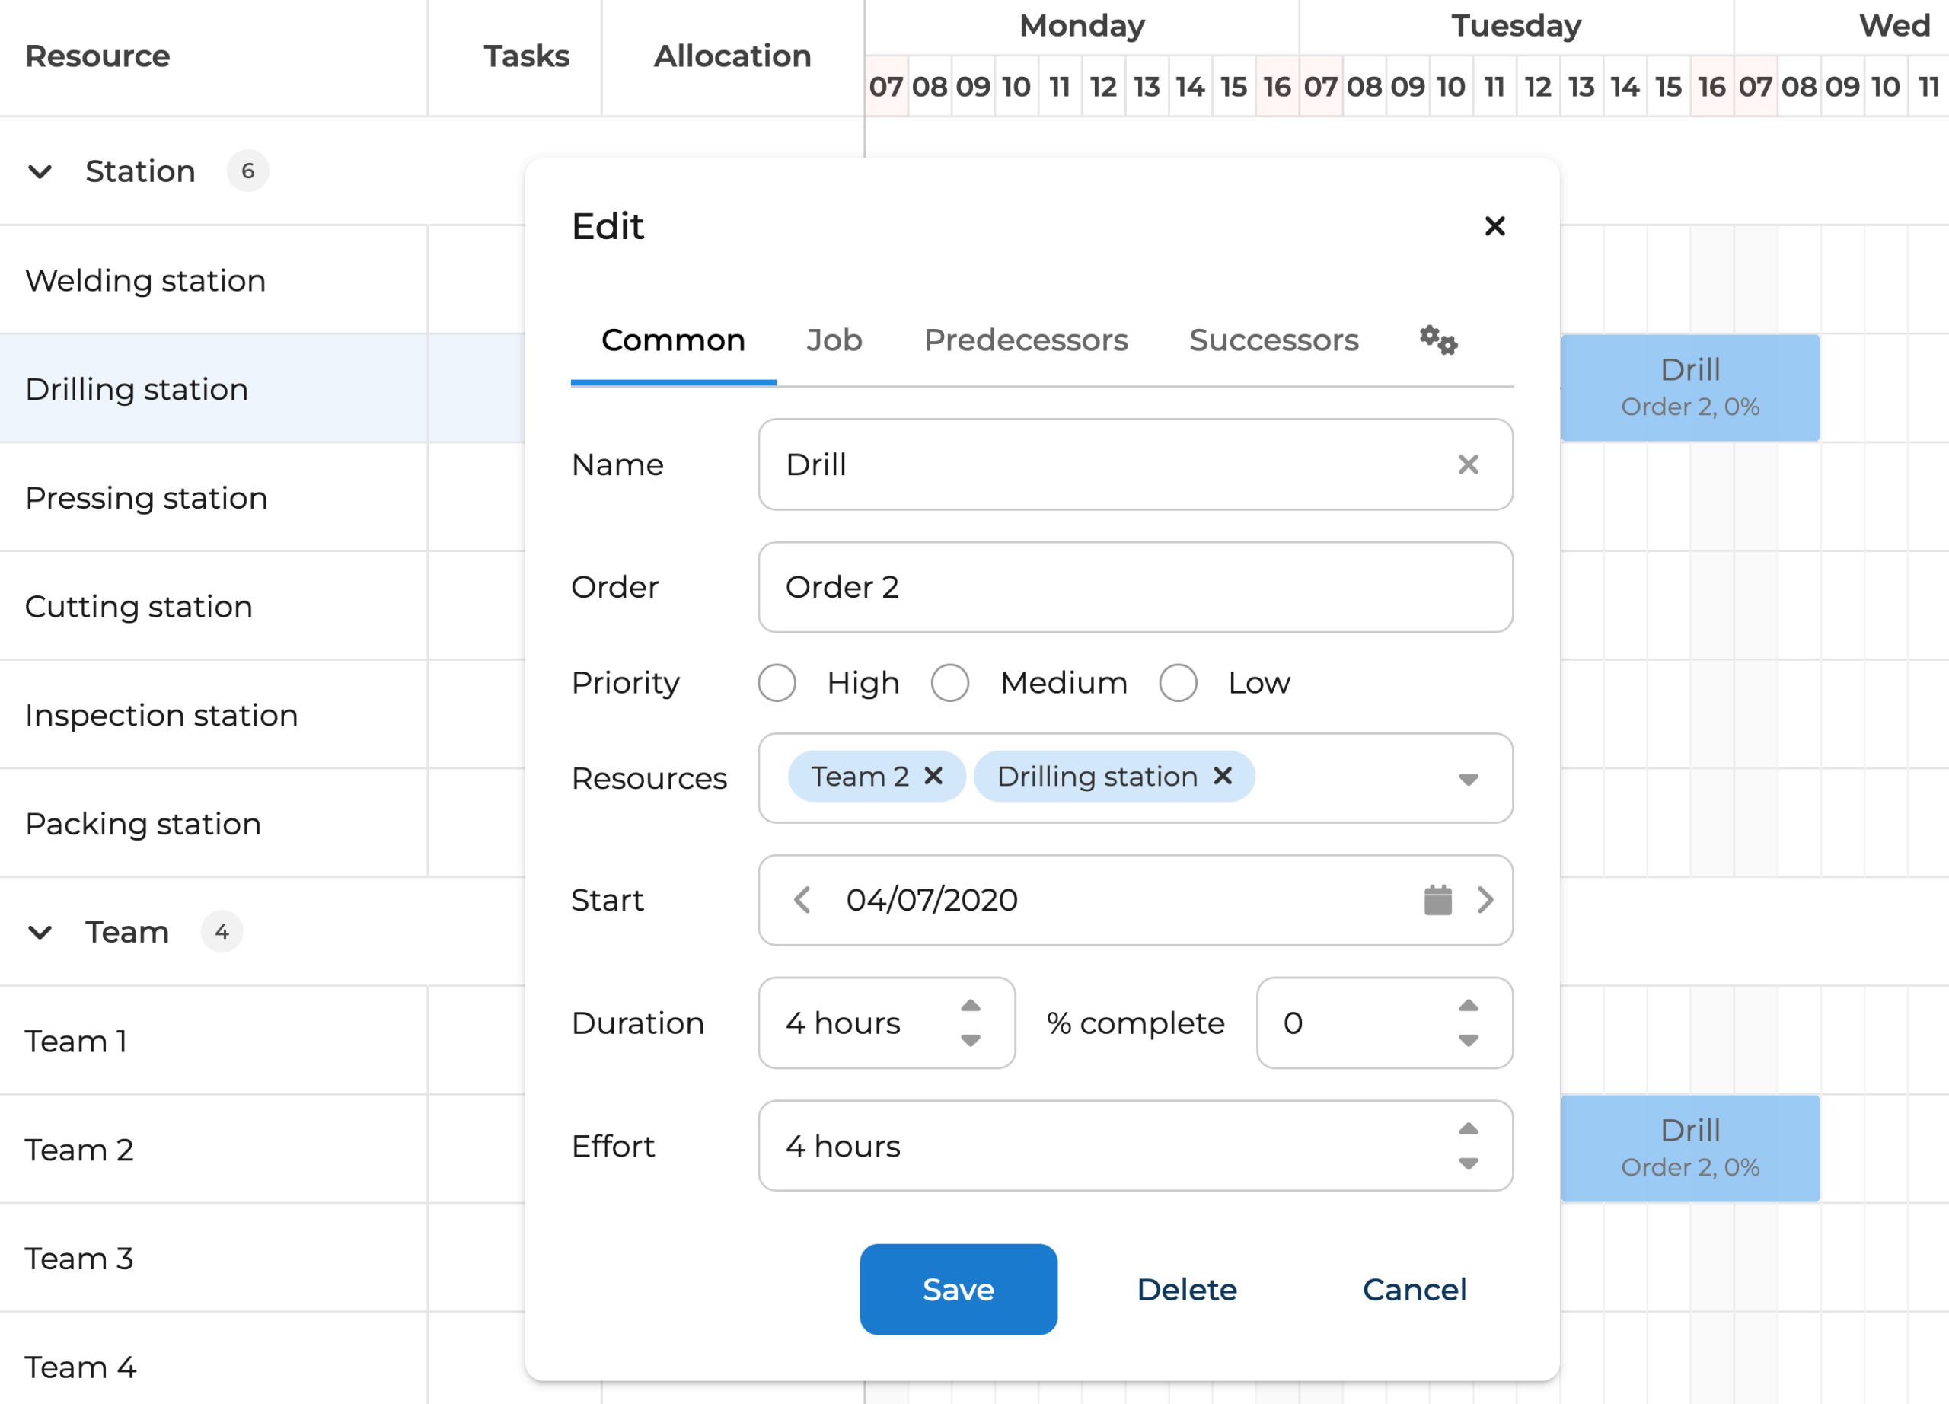Switch to the Job tab
The height and width of the screenshot is (1404, 1949).
[834, 340]
